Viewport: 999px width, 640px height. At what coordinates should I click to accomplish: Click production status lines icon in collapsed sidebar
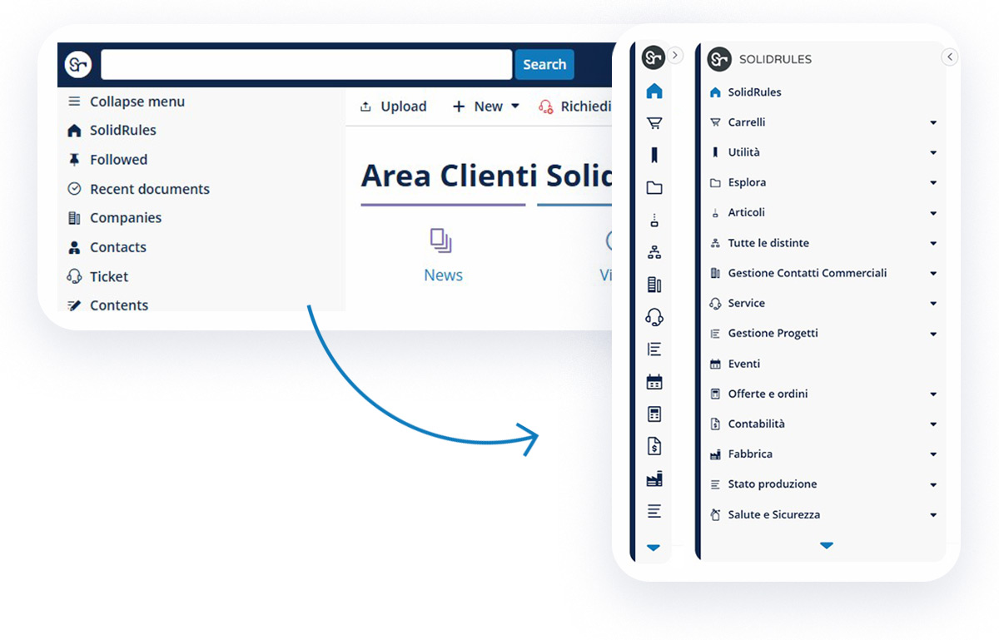[x=654, y=511]
